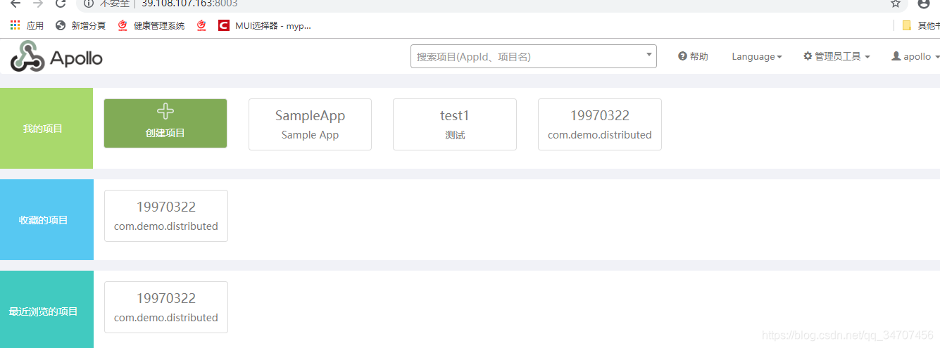Screen dimensions: 940x348
Task: Bookmark this page with the star icon
Action: [896, 4]
